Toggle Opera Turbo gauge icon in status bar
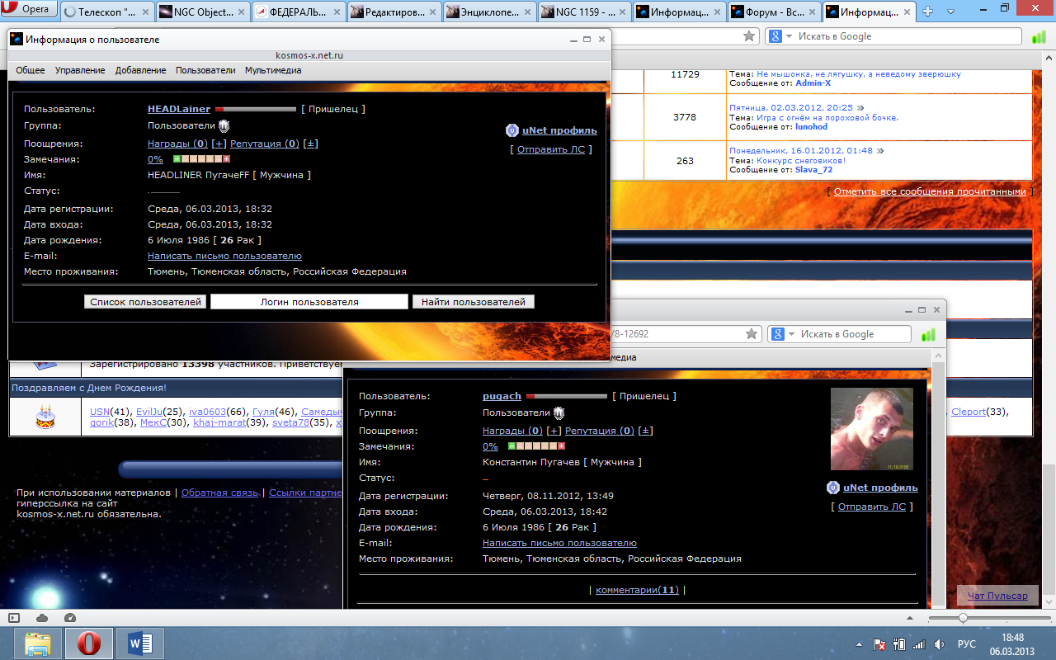 [69, 617]
